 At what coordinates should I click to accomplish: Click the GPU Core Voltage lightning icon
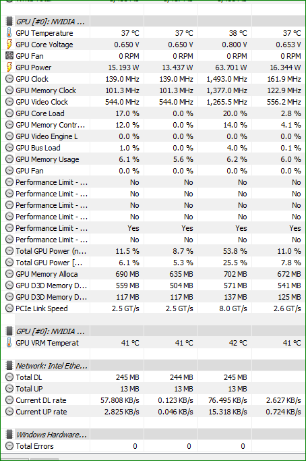coord(9,45)
